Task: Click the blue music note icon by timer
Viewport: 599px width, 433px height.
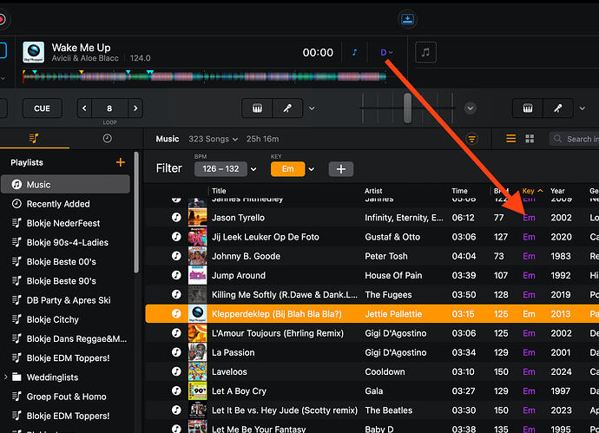Action: (x=354, y=53)
